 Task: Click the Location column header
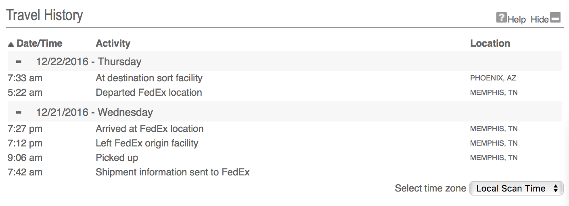(490, 43)
